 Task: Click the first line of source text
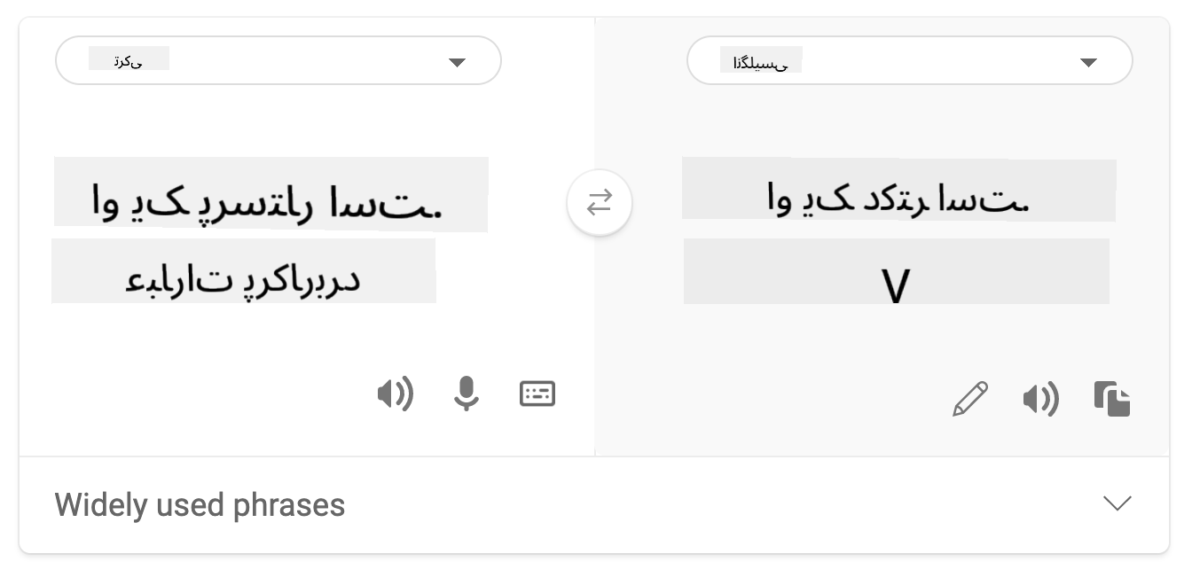coord(270,195)
